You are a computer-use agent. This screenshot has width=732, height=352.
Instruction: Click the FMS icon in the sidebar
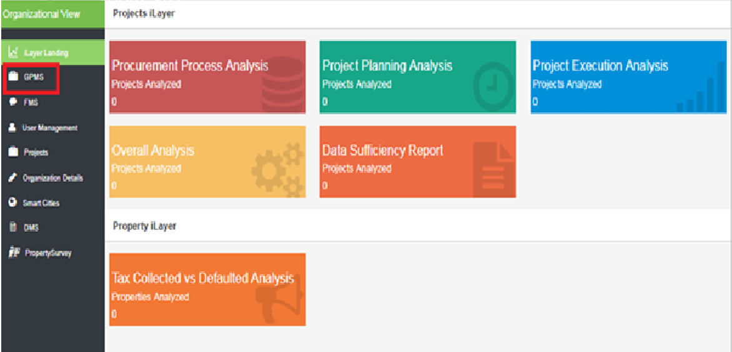(12, 102)
